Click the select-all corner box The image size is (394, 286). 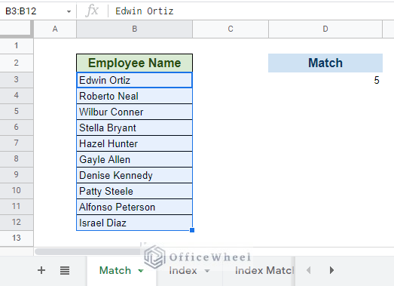coord(17,29)
